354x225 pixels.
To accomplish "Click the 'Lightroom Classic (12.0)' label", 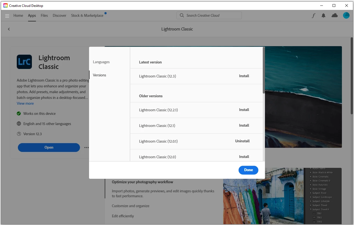I will [157, 157].
